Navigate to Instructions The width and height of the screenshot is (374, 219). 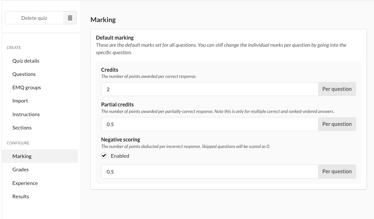(26, 114)
